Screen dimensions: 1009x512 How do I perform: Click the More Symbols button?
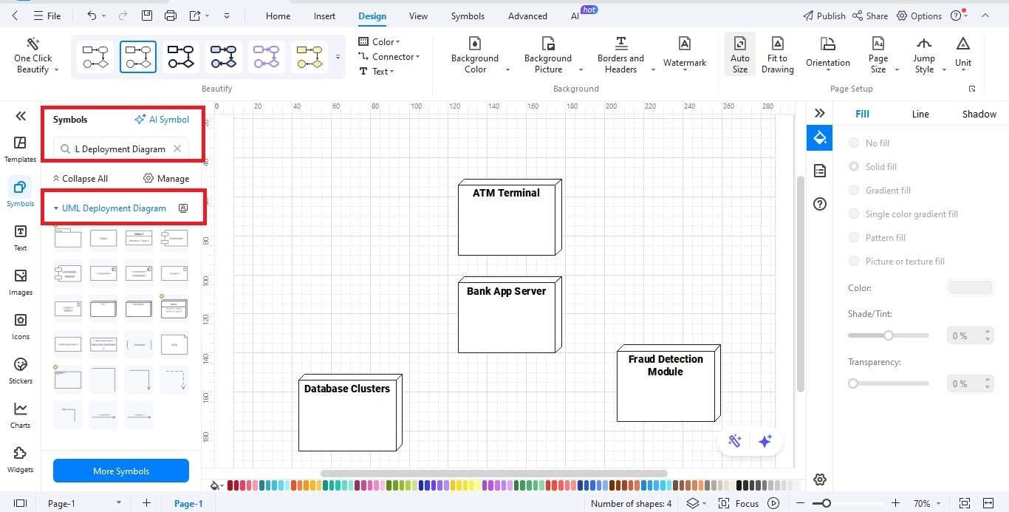point(121,471)
